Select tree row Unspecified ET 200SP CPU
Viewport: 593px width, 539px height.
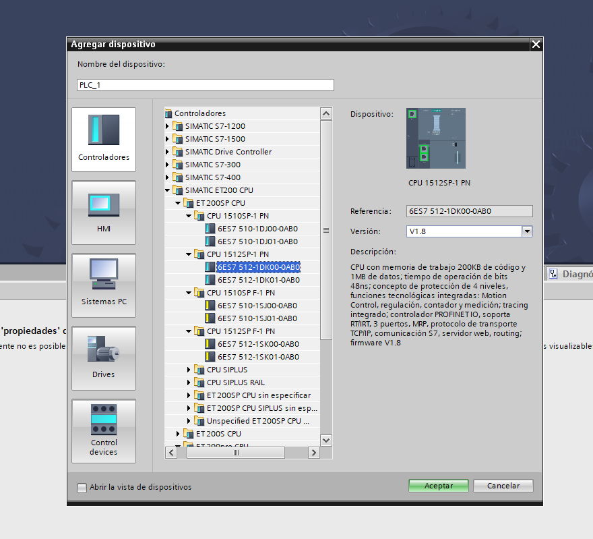tap(258, 421)
